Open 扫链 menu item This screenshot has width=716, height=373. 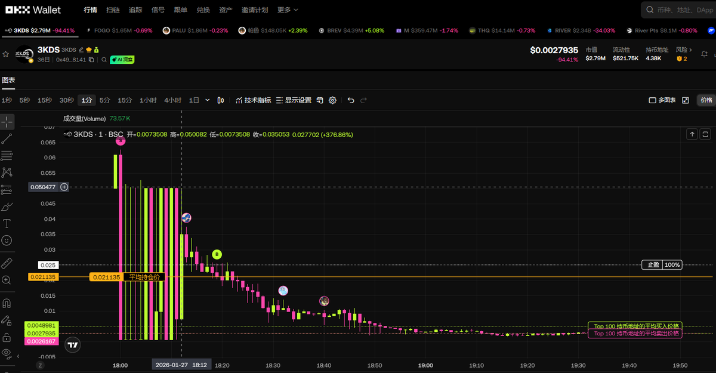click(113, 10)
